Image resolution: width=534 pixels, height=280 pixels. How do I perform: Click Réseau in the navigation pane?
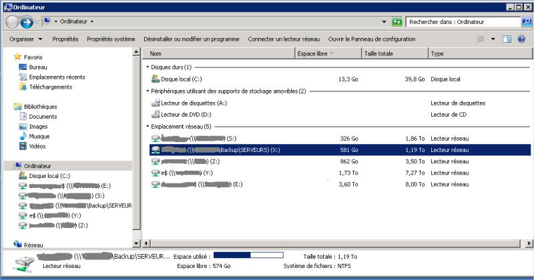coord(33,245)
